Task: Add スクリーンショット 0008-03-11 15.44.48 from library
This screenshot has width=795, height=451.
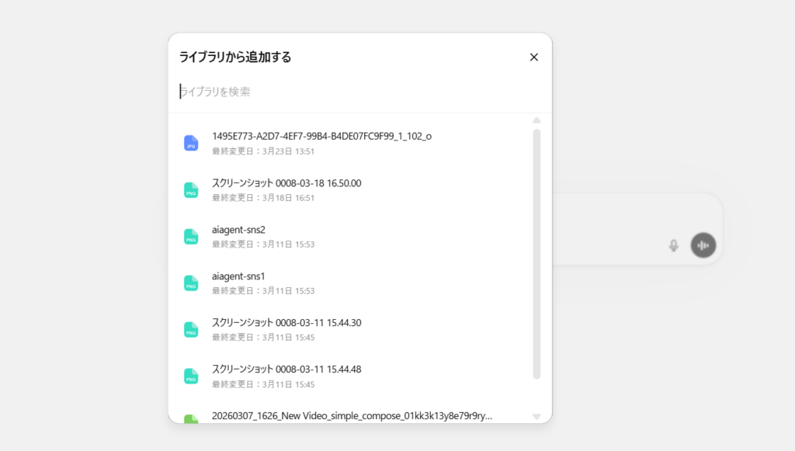Action: pyautogui.click(x=286, y=369)
